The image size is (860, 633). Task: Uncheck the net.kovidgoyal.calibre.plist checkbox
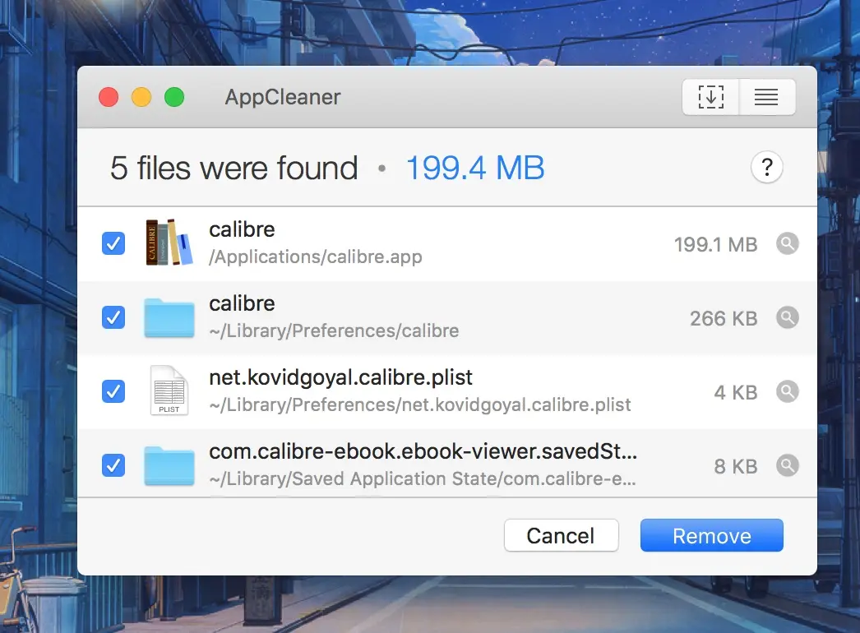tap(113, 391)
